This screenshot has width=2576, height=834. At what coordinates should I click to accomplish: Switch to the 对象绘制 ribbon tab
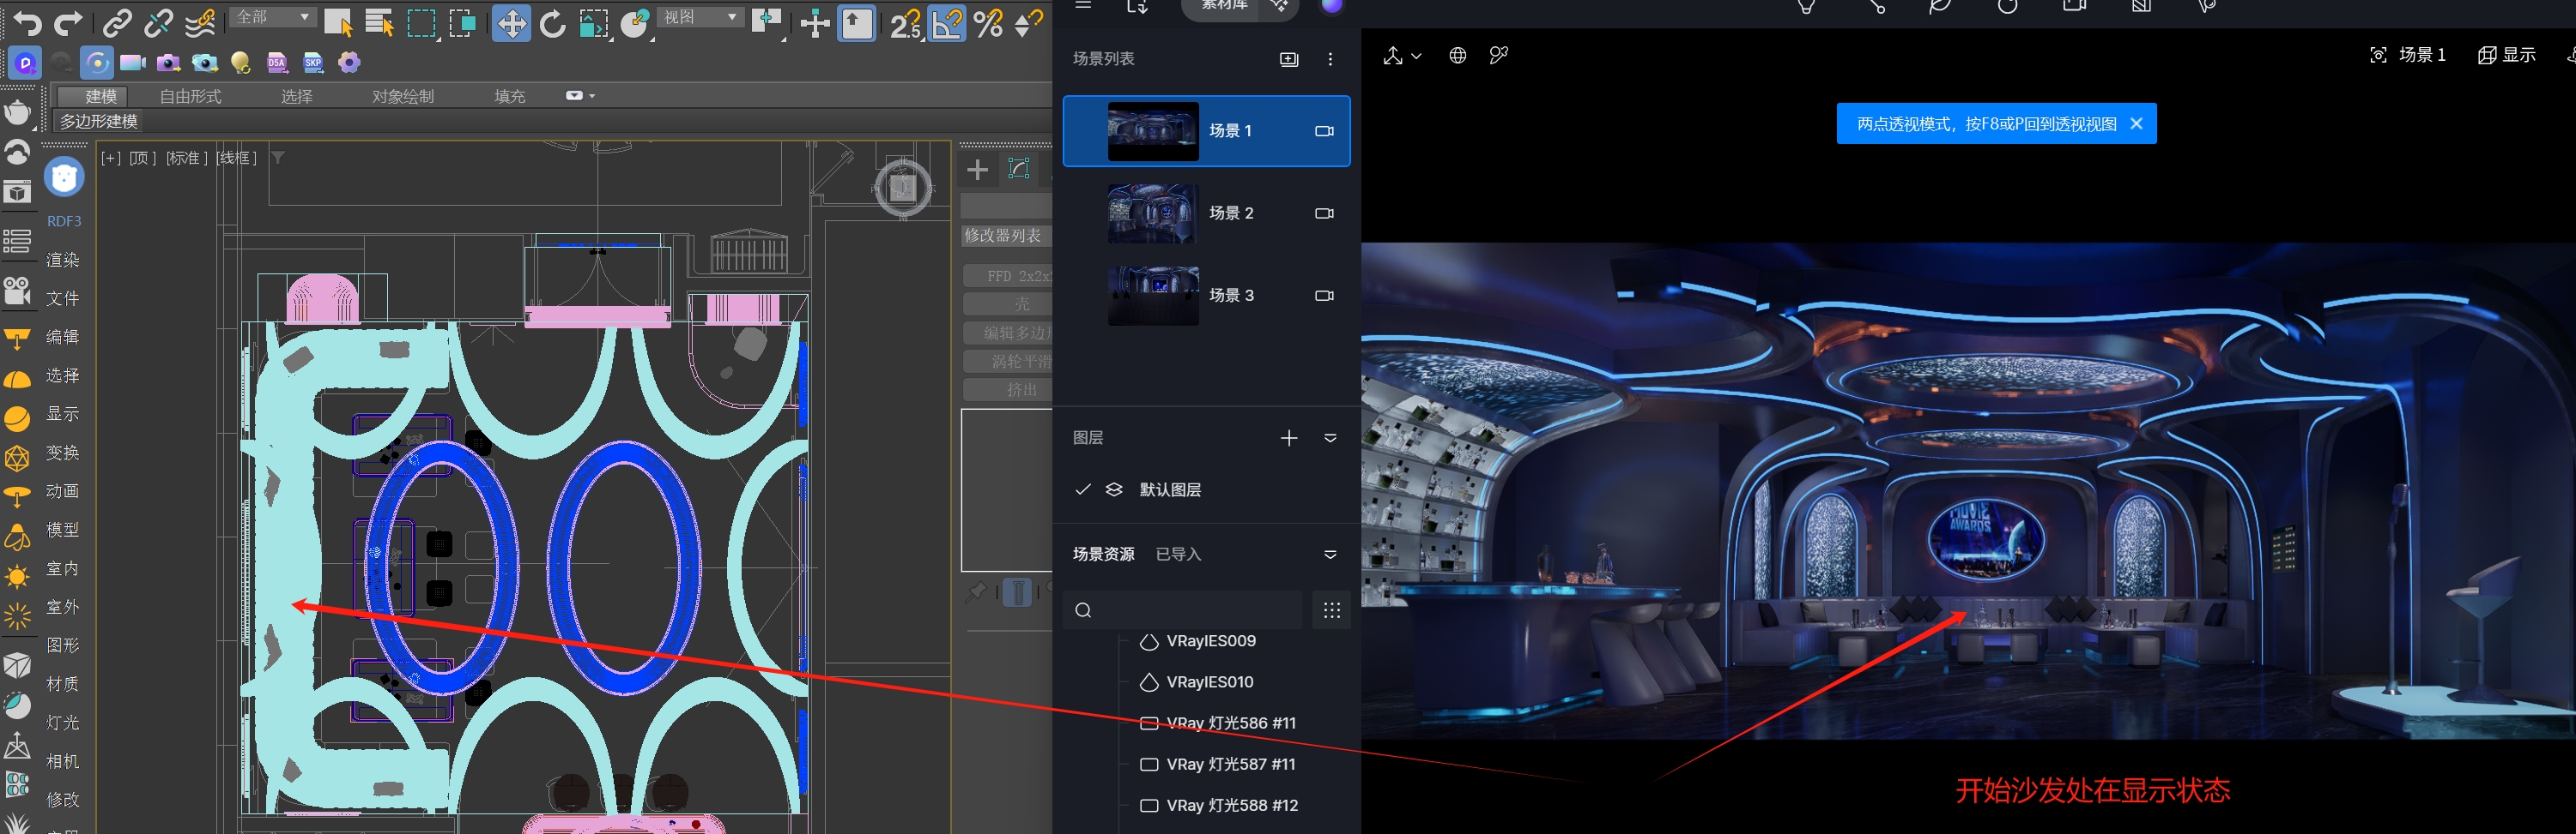(x=403, y=96)
